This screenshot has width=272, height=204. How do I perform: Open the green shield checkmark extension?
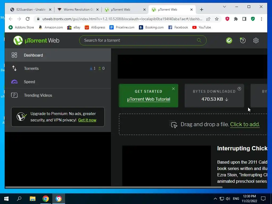click(x=253, y=19)
